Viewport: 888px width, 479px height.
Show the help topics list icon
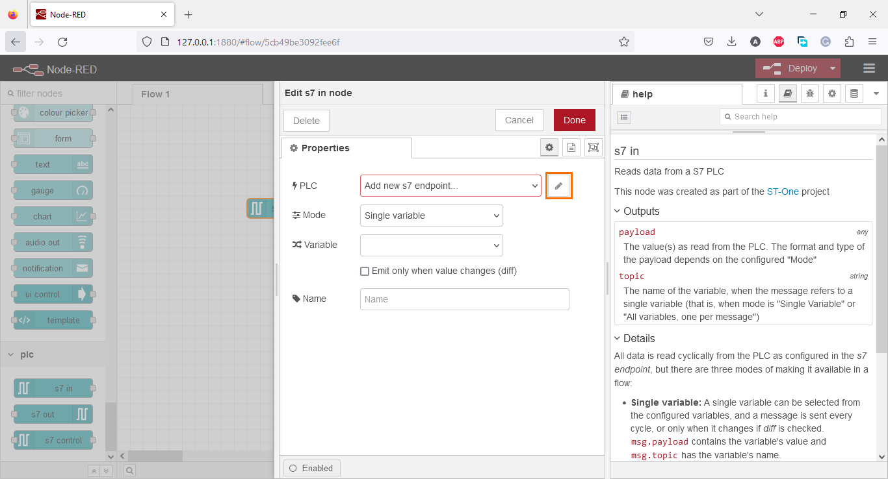click(x=623, y=117)
